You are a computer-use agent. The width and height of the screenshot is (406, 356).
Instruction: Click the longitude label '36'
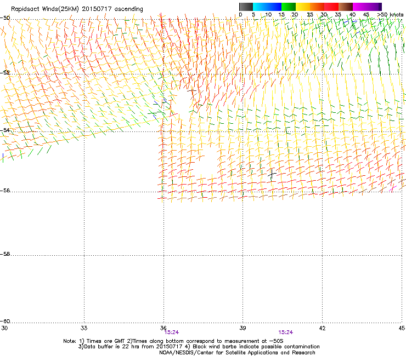(x=163, y=328)
